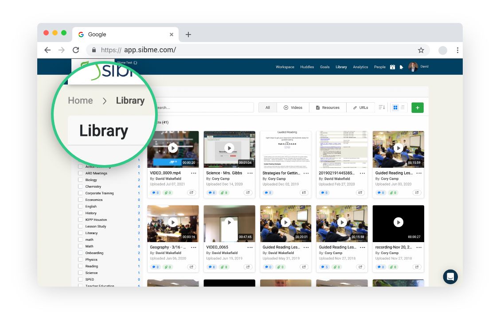Go back in browser history

point(47,50)
